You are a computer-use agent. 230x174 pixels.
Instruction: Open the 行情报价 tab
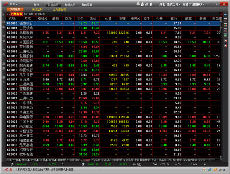16,14
